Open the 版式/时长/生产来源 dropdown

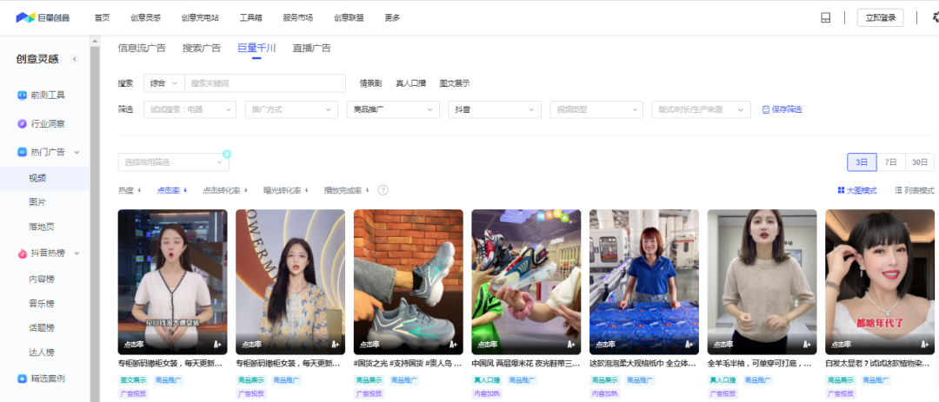point(702,109)
